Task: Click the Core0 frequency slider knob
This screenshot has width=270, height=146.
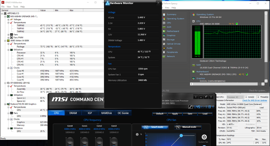Action: tap(70, 141)
